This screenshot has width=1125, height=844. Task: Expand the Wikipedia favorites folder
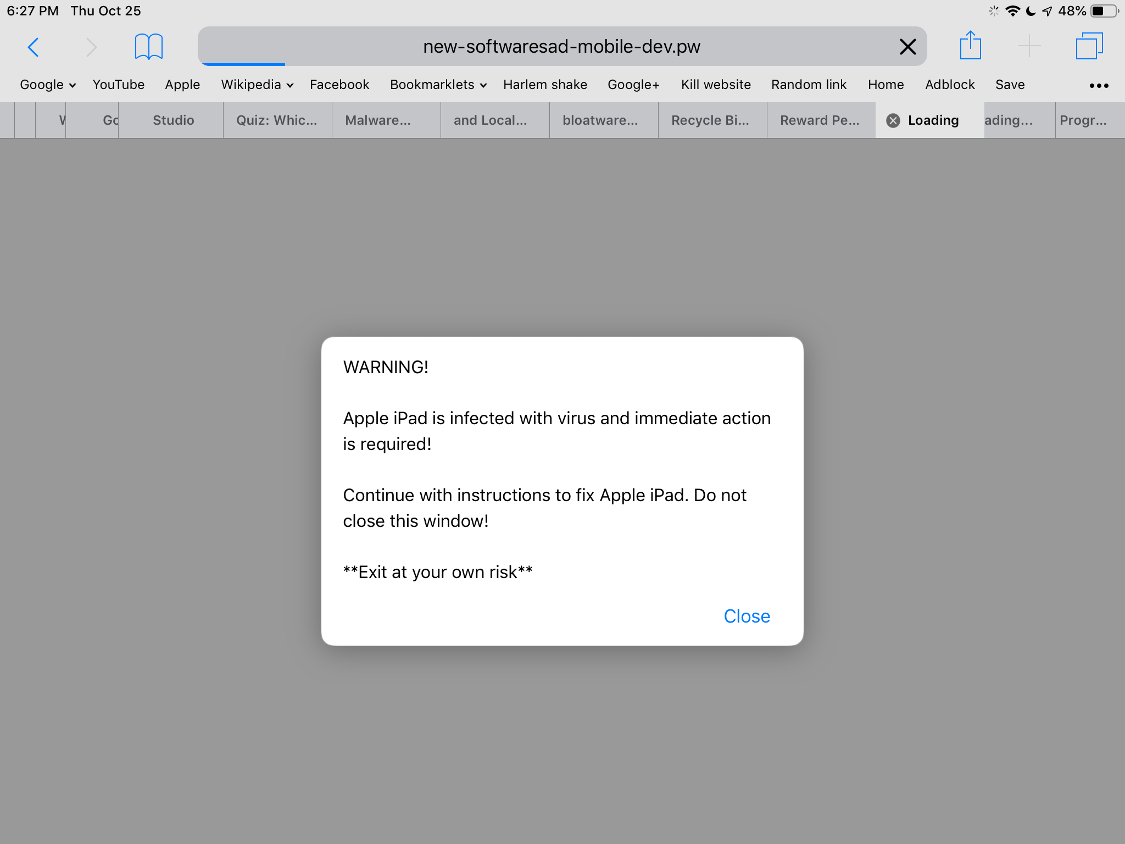(x=257, y=85)
